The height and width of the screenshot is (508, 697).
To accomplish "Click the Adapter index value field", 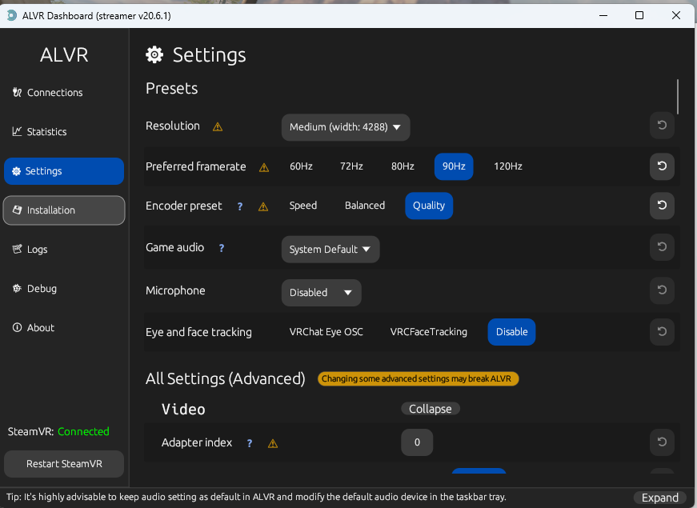I will [x=417, y=442].
